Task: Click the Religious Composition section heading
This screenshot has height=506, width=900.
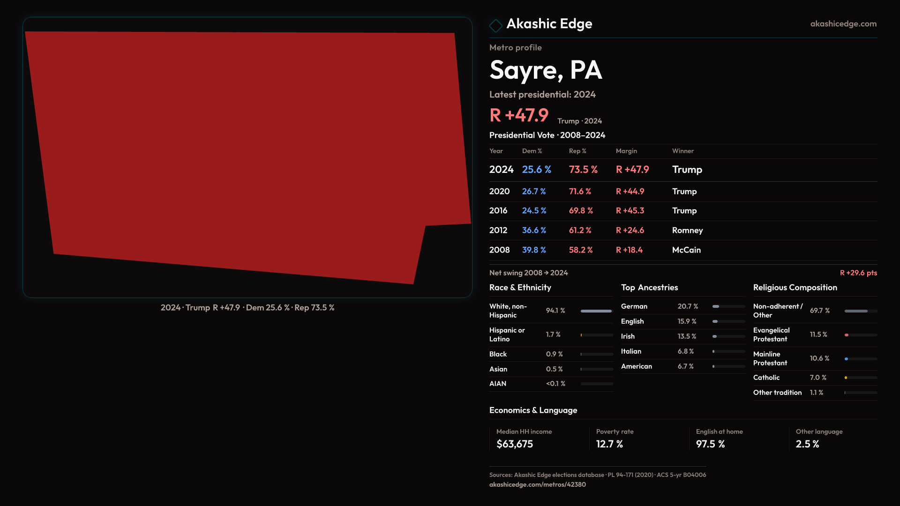Action: click(795, 288)
